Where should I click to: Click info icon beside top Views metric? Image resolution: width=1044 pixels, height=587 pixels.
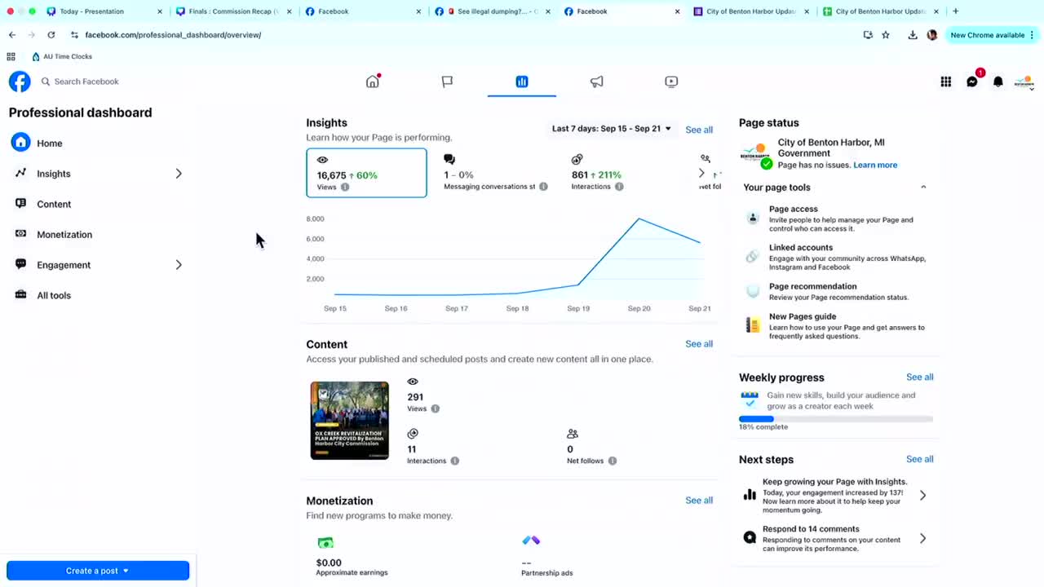[345, 187]
